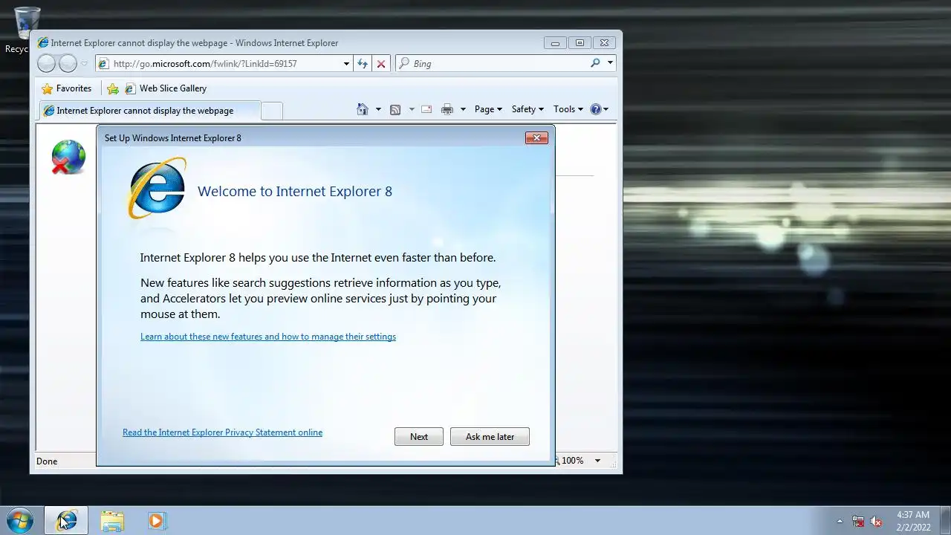Click the Refresh page icon
Image resolution: width=951 pixels, height=535 pixels.
point(363,64)
